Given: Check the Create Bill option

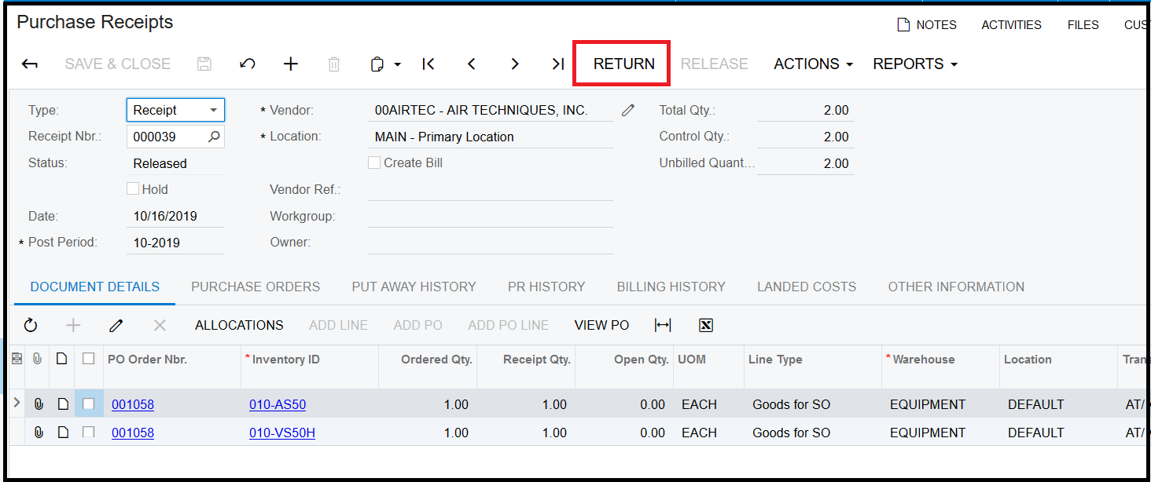Looking at the screenshot, I should coord(374,162).
